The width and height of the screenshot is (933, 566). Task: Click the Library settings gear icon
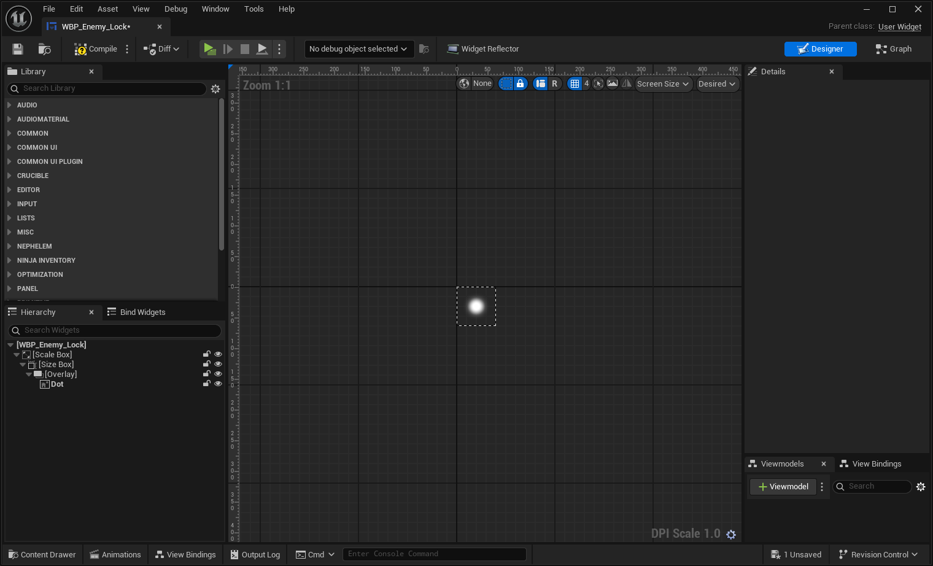215,89
